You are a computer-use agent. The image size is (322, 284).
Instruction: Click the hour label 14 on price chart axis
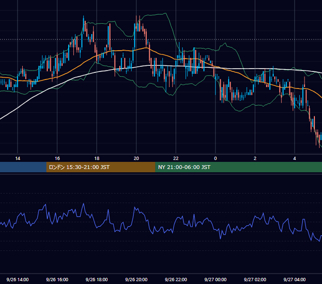coord(18,159)
